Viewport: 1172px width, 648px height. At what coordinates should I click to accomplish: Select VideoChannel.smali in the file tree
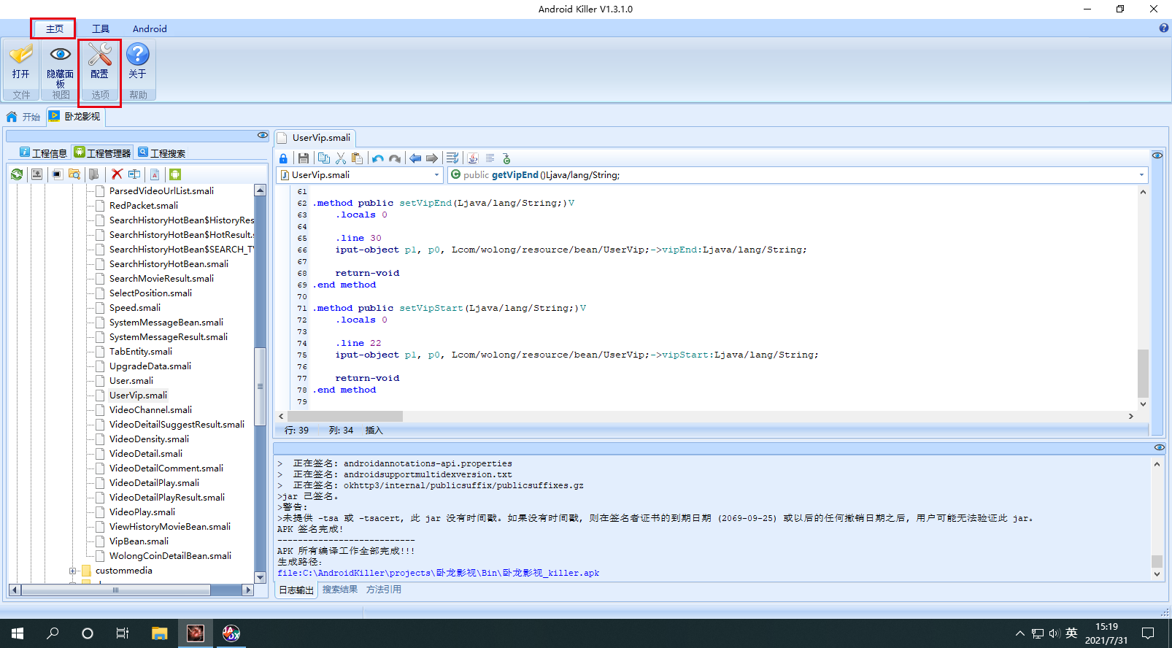point(150,410)
